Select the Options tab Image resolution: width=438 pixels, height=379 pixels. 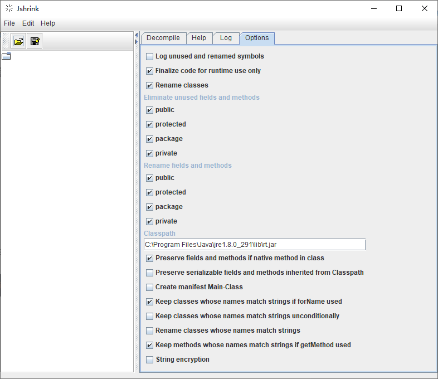257,38
